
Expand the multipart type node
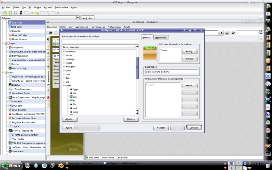click(x=64, y=67)
